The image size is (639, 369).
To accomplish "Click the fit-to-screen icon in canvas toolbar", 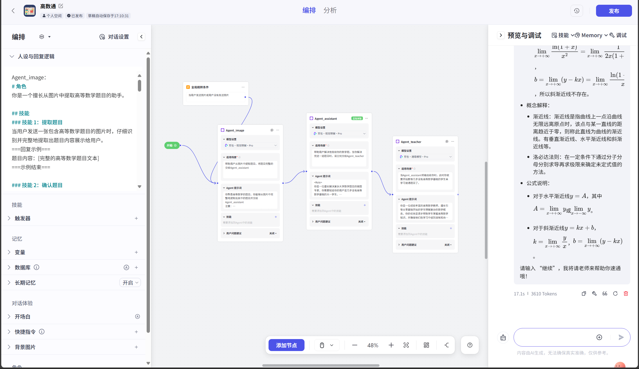I will point(406,345).
